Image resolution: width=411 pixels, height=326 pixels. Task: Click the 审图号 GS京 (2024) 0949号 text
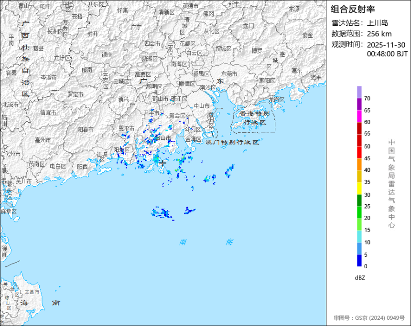coord(369,318)
